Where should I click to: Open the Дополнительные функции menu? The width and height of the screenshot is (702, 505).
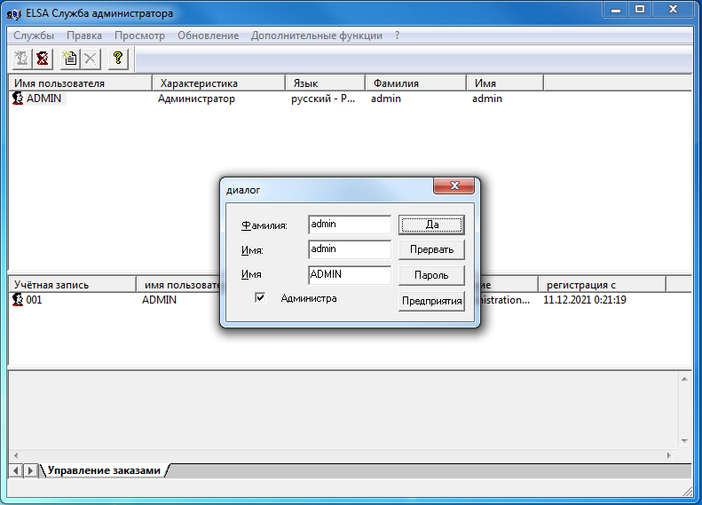pyautogui.click(x=317, y=36)
